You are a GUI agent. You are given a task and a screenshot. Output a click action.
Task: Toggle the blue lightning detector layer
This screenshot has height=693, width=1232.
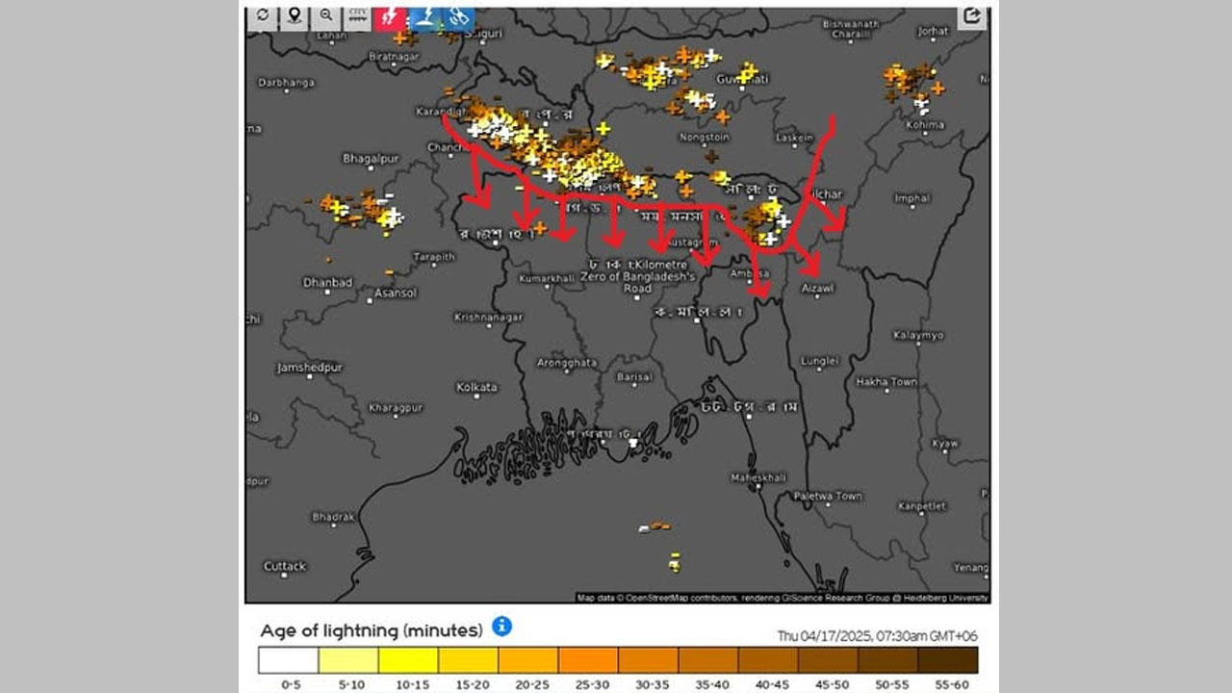coord(426,16)
